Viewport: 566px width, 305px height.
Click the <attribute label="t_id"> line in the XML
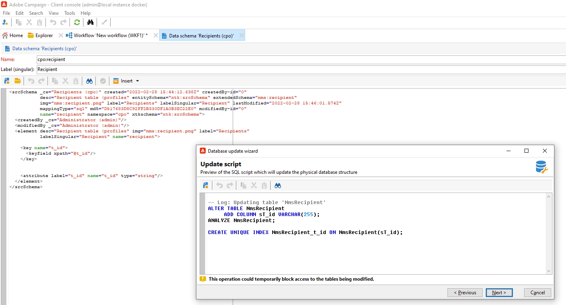click(92, 175)
